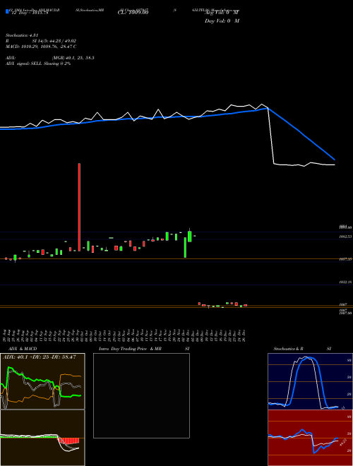Click the blue stochastics chart panel
Screen dimensions: 353x466
[310, 381]
